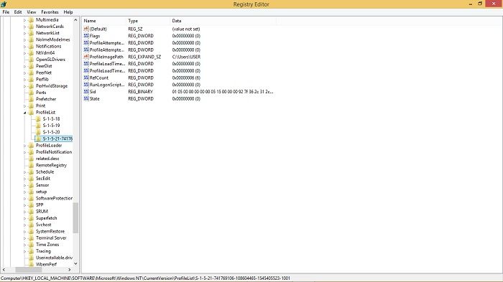Click the RemoteRegistry folder icon

pyautogui.click(x=31, y=165)
